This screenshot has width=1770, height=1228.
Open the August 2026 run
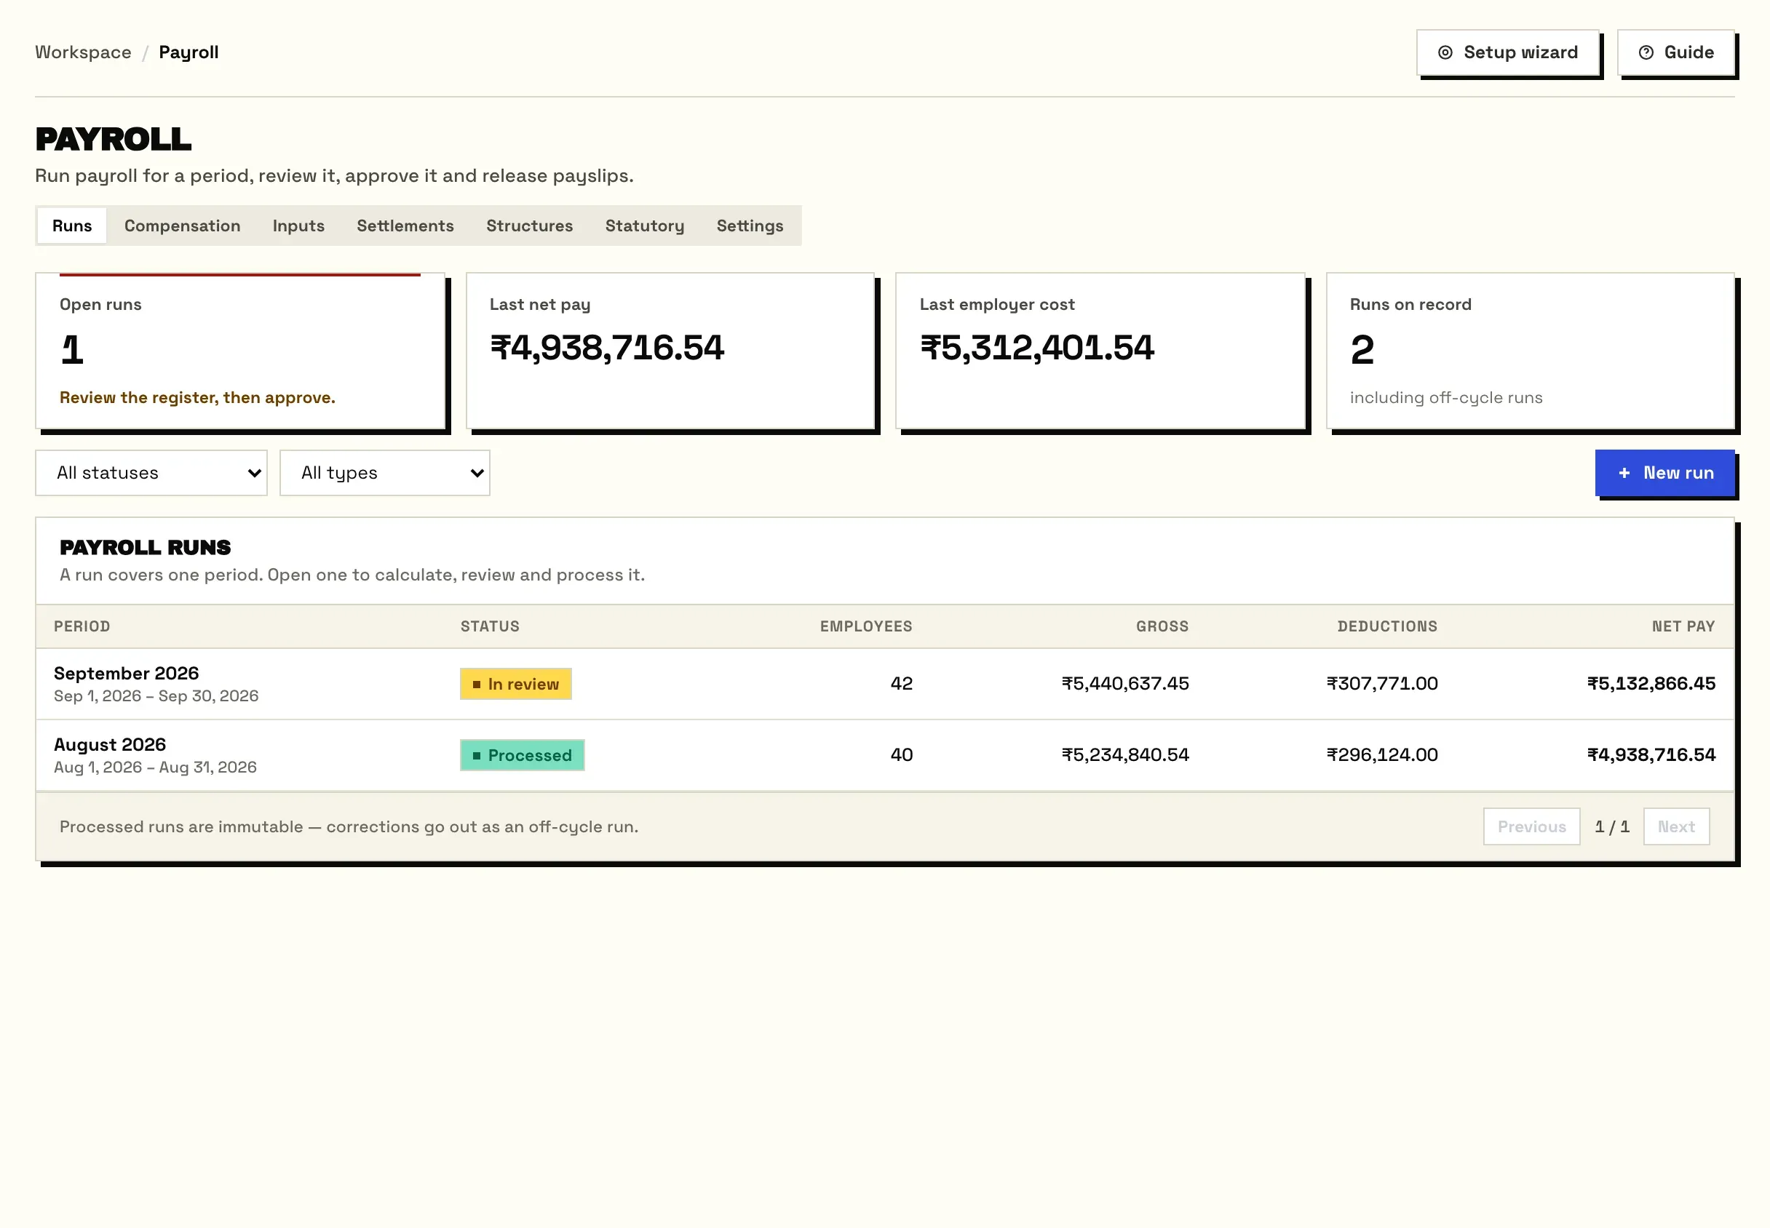click(x=885, y=757)
